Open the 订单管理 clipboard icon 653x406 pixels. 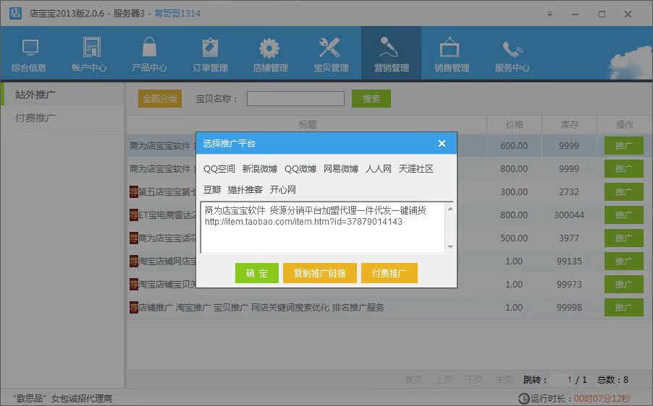210,47
